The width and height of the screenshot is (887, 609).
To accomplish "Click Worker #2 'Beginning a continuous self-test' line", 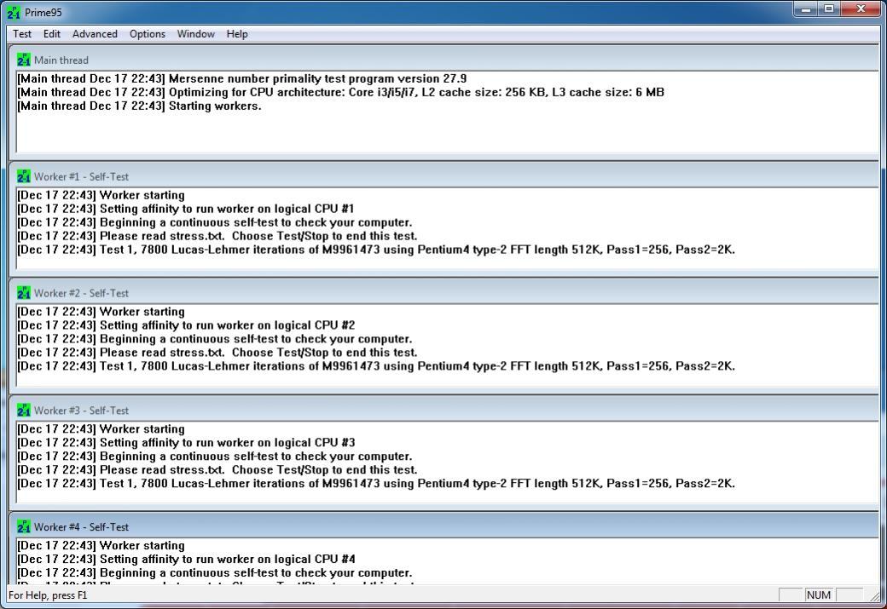I will tap(214, 338).
